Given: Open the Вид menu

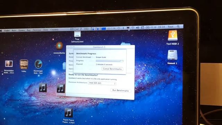Looking at the screenshot, I should 28,30.
